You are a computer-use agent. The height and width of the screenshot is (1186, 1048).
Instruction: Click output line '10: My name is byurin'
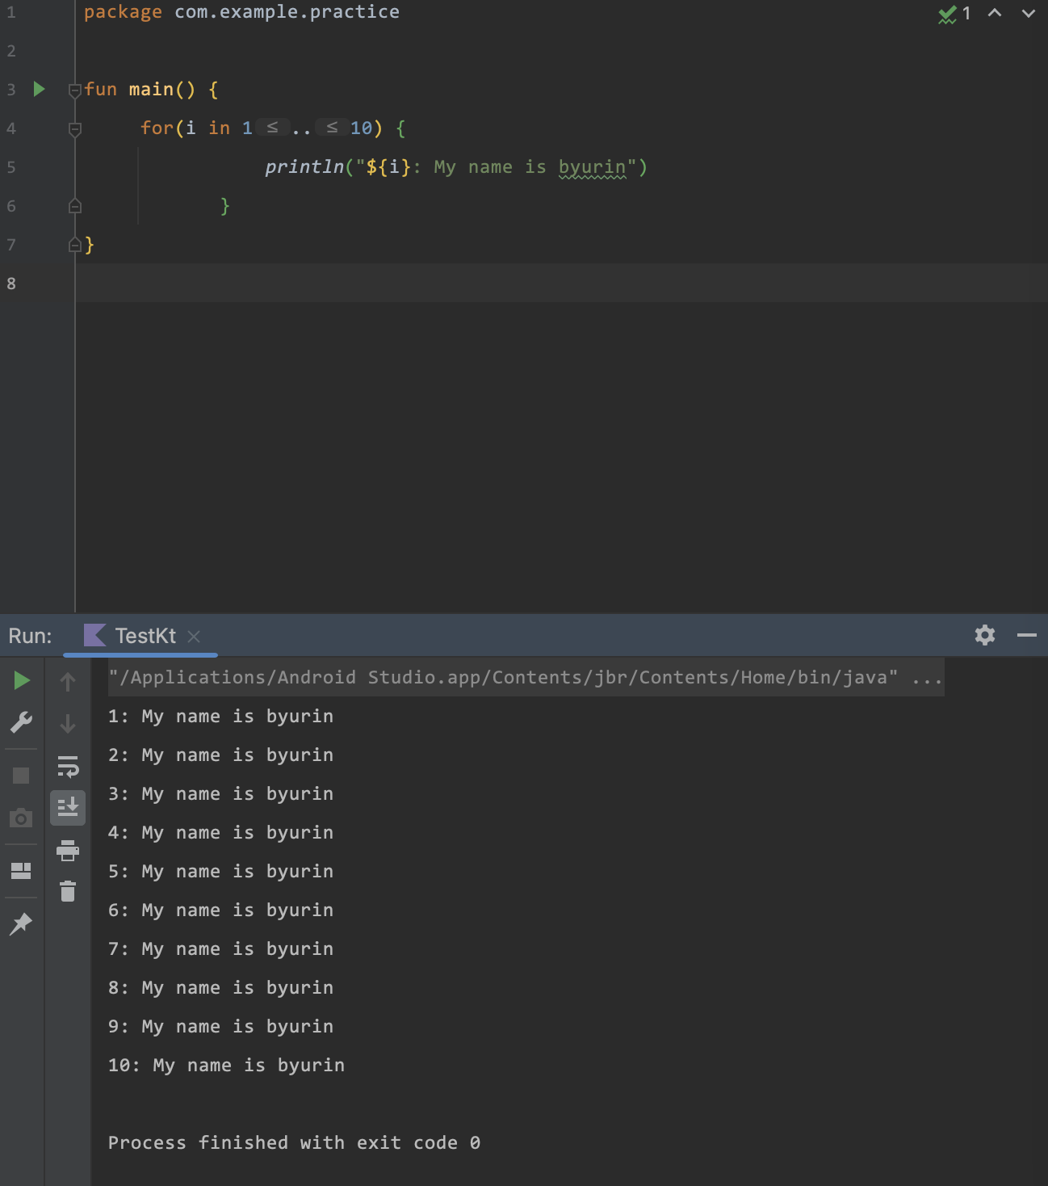226,1066
